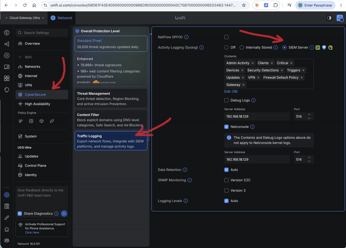346x248 pixels.
Task: Select SIEM Server radio button
Action: point(284,47)
